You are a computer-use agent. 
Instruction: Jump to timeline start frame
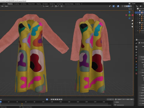51,99
